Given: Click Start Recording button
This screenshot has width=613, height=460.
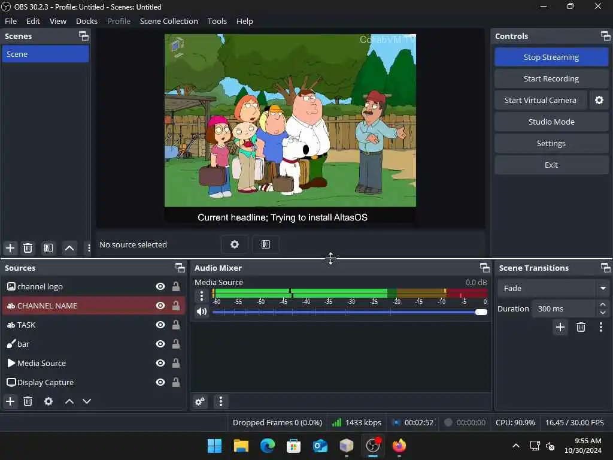Looking at the screenshot, I should [x=551, y=78].
